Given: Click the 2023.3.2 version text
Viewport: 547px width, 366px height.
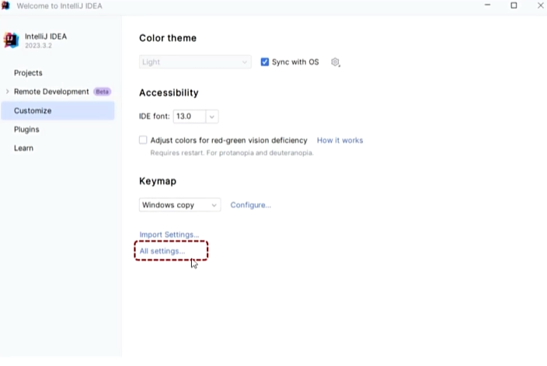Looking at the screenshot, I should pos(38,46).
